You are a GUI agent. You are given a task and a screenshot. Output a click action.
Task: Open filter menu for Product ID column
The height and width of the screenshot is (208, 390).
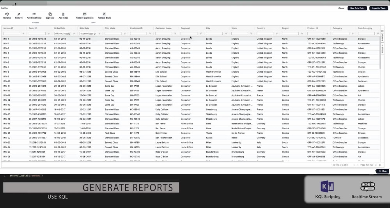coord(327,33)
